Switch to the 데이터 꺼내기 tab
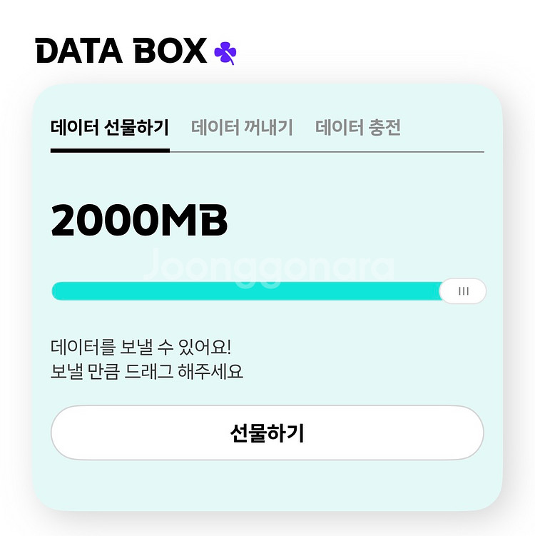Viewport: 535px width, 536px height. (242, 128)
